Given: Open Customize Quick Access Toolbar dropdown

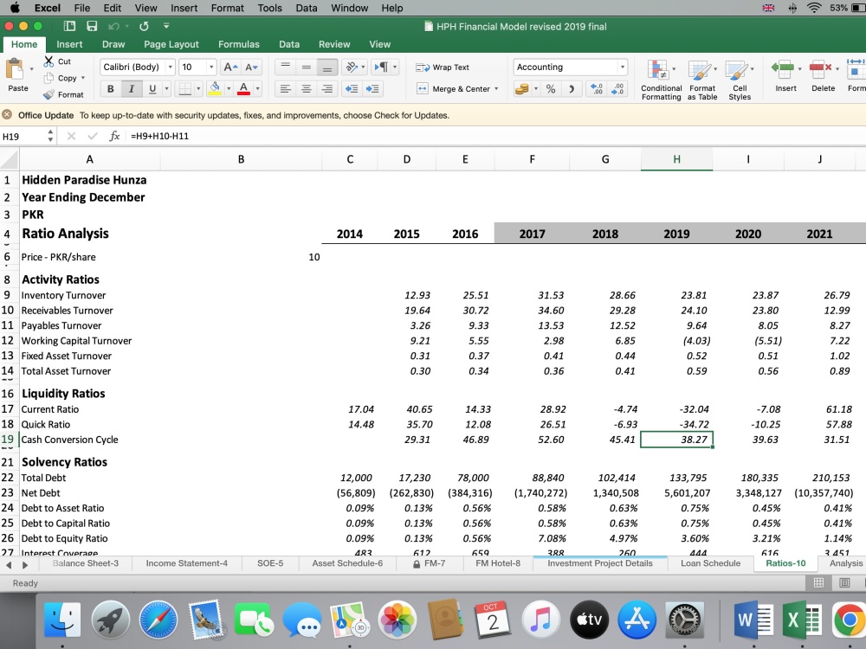Looking at the screenshot, I should (166, 26).
